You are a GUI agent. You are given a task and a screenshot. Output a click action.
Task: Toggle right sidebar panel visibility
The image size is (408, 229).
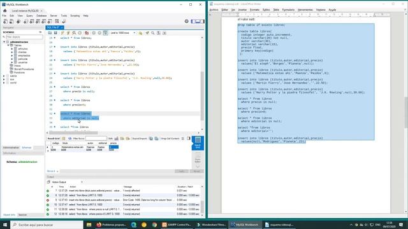pyautogui.click(x=202, y=21)
